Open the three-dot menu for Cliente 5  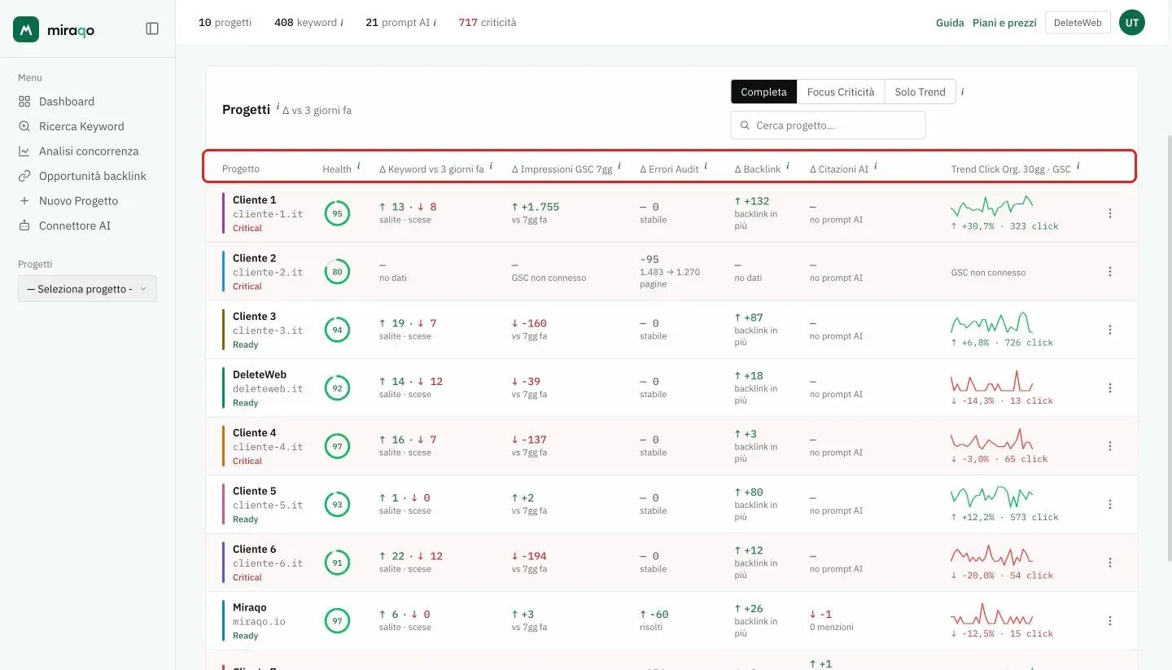[x=1110, y=505]
